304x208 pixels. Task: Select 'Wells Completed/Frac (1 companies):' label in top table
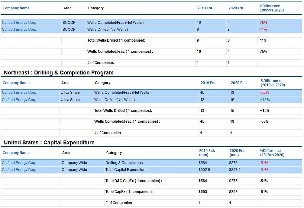click(x=120, y=52)
